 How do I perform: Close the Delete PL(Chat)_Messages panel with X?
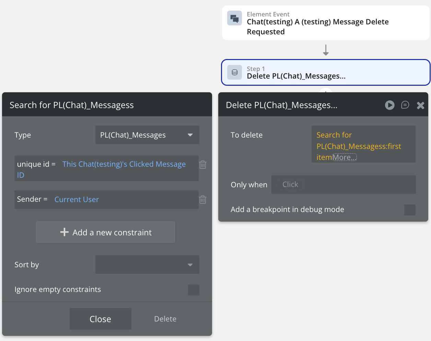click(420, 105)
